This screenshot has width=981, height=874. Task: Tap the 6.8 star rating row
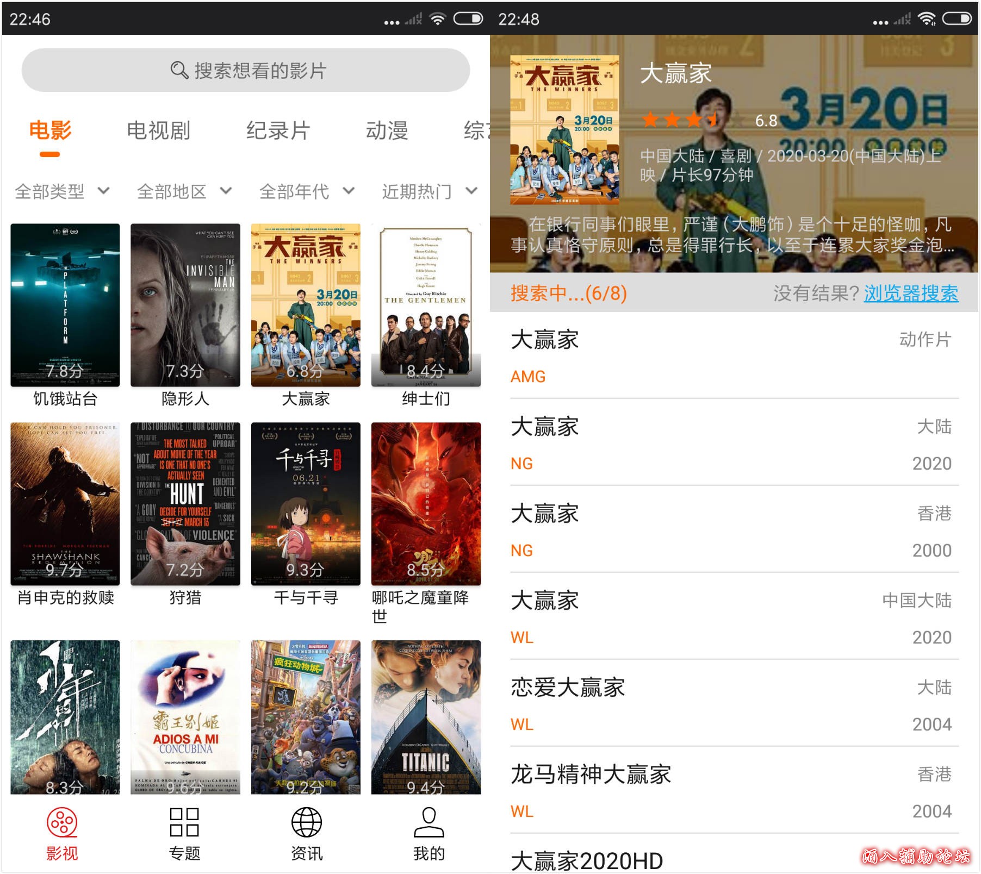(x=710, y=120)
